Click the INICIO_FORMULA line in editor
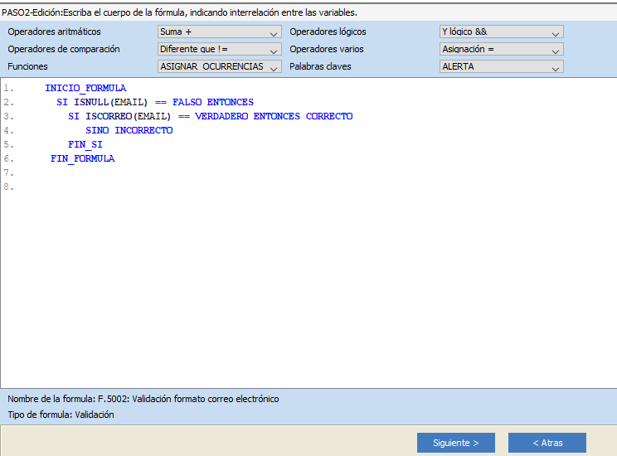 point(85,88)
